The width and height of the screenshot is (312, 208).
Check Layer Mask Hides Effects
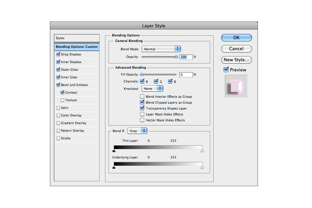point(142,114)
